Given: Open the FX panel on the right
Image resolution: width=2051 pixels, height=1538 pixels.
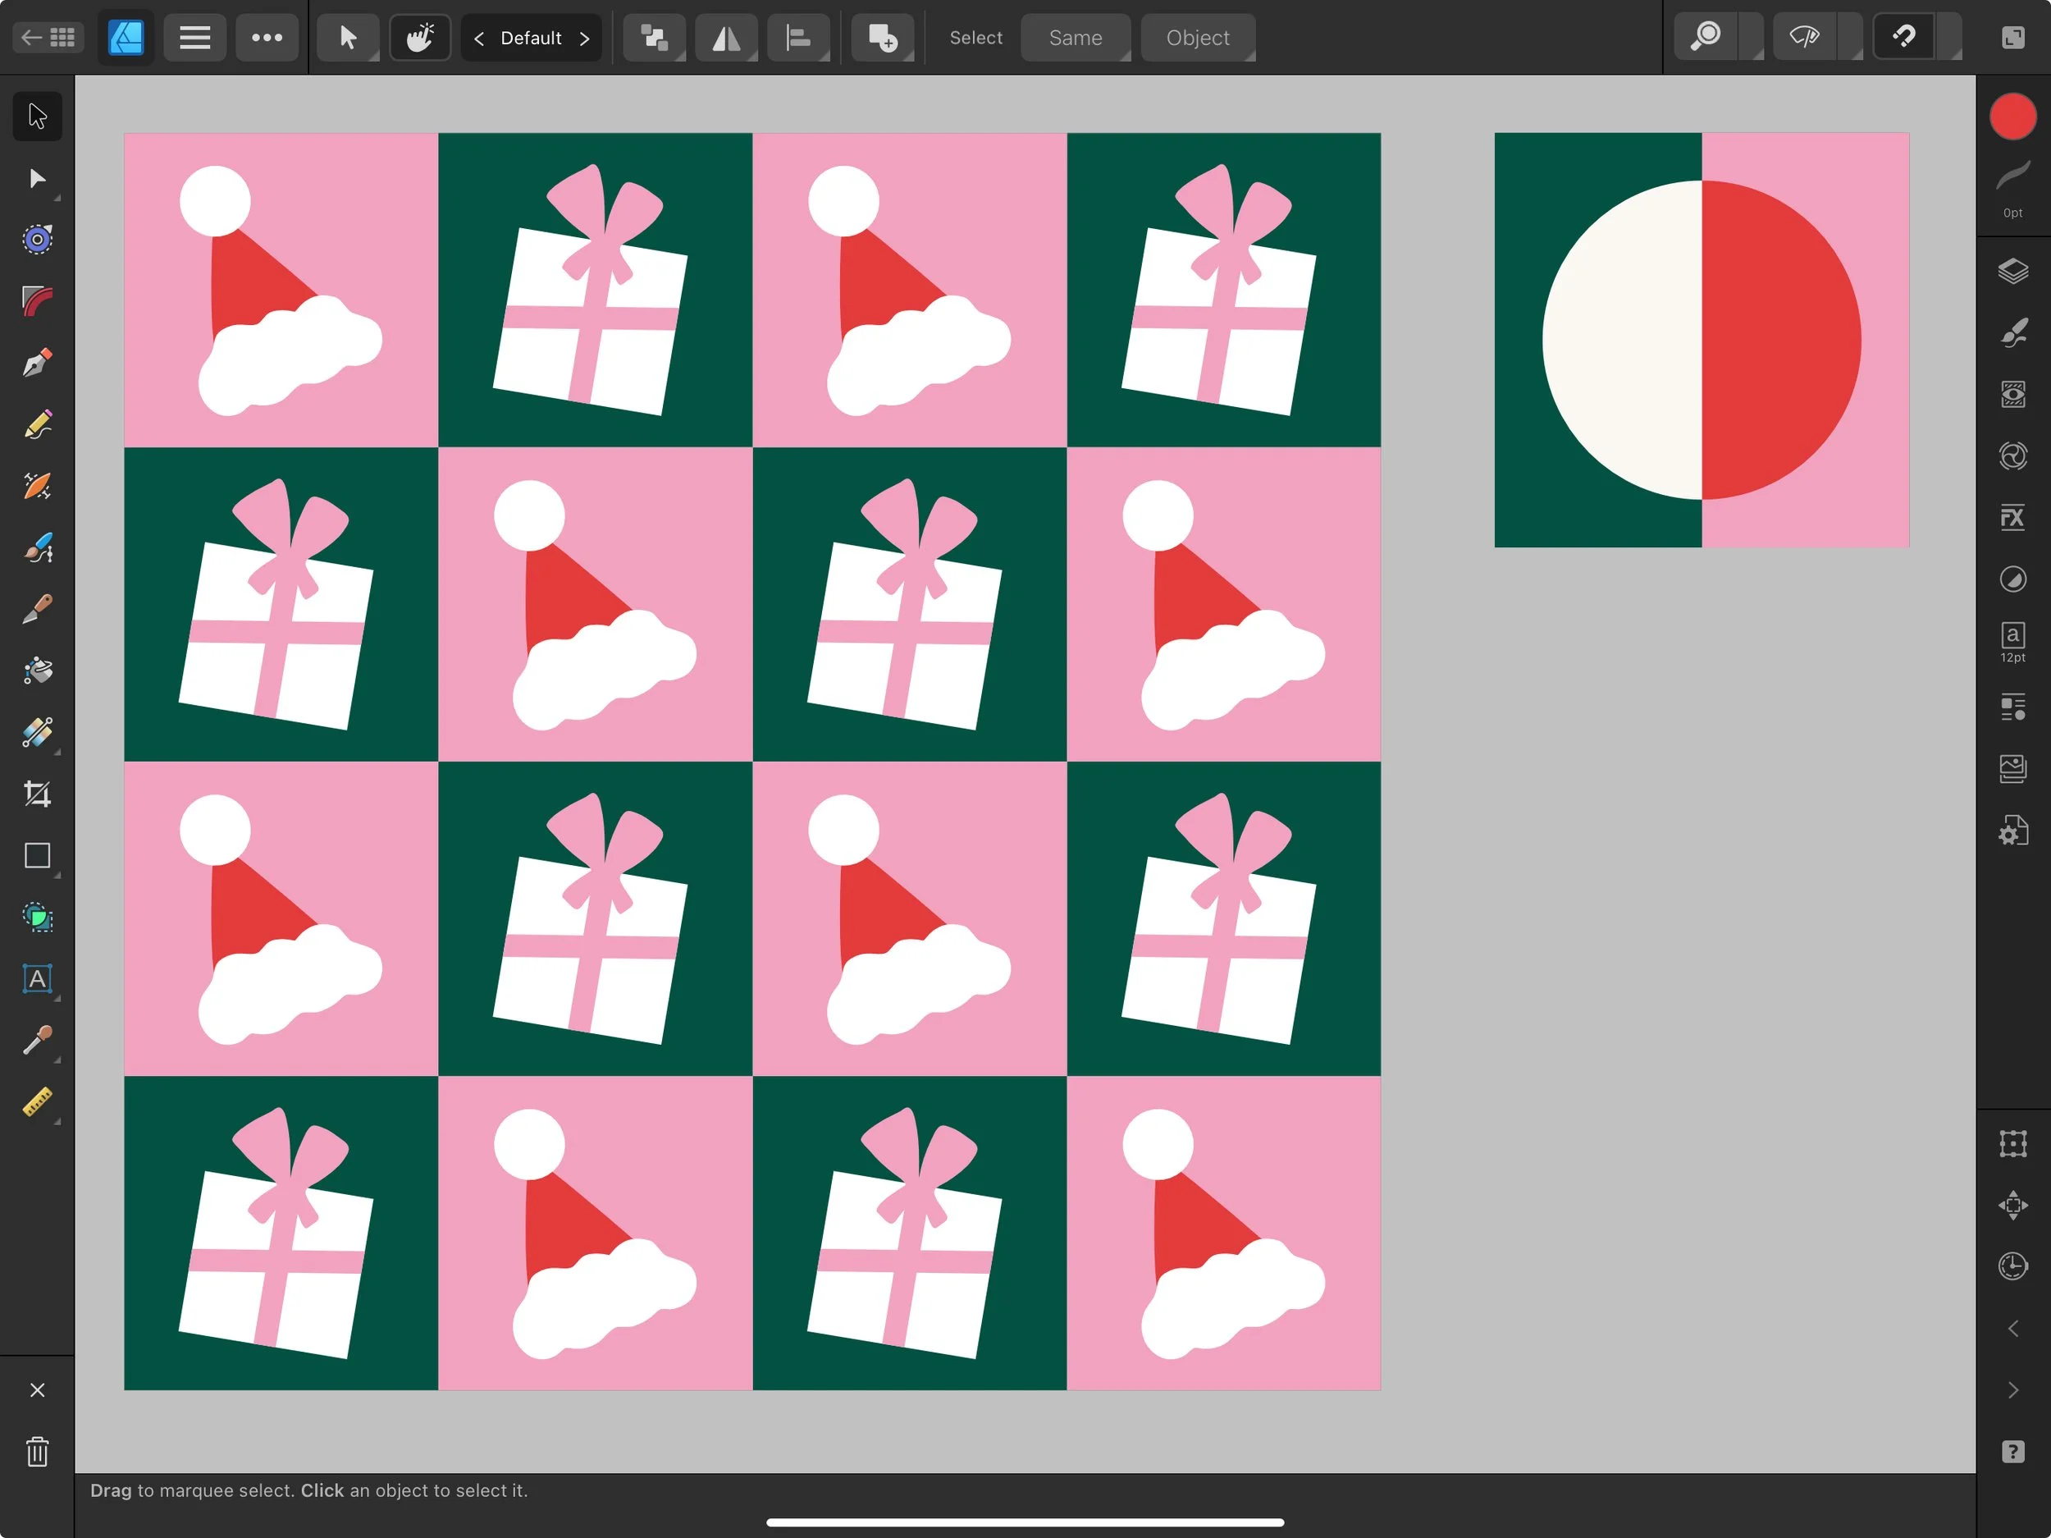Looking at the screenshot, I should pos(2014,517).
